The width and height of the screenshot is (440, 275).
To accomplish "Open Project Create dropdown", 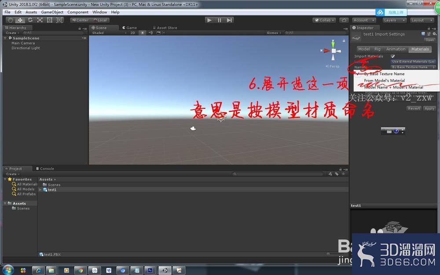I will click(13, 174).
